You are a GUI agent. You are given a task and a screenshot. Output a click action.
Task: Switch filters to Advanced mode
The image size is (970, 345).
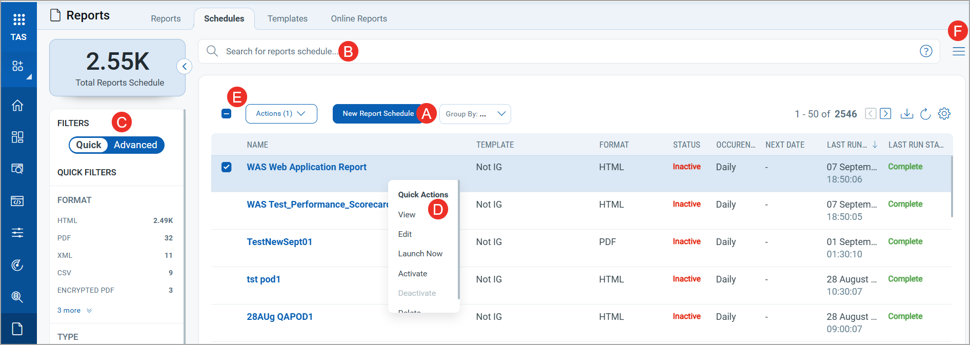(135, 145)
